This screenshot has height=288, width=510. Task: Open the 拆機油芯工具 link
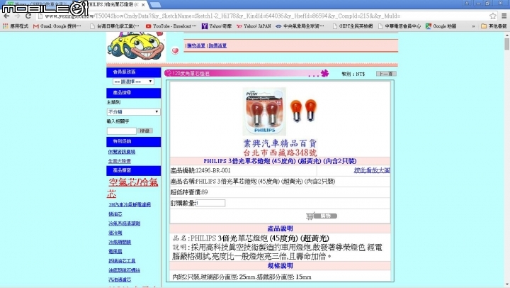tap(122, 261)
